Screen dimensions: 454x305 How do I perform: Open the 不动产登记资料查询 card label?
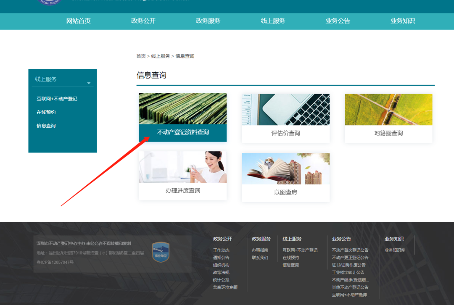click(x=183, y=132)
